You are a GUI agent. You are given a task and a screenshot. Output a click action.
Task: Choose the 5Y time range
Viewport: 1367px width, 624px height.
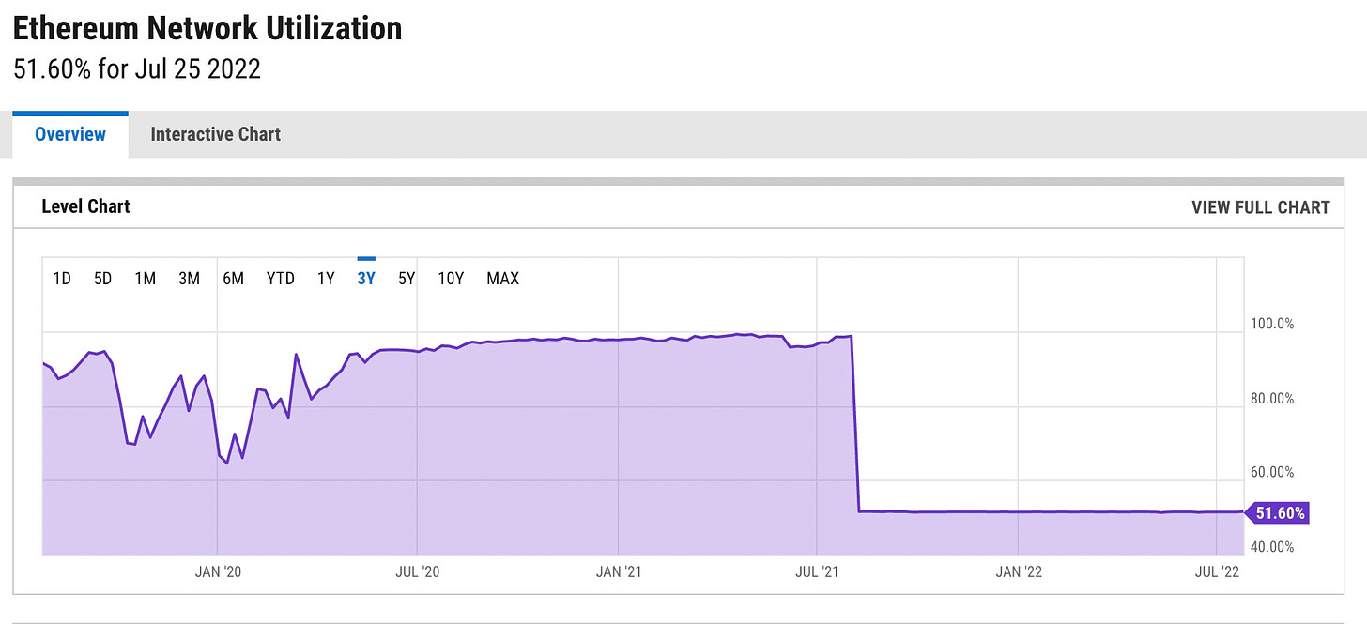[407, 278]
